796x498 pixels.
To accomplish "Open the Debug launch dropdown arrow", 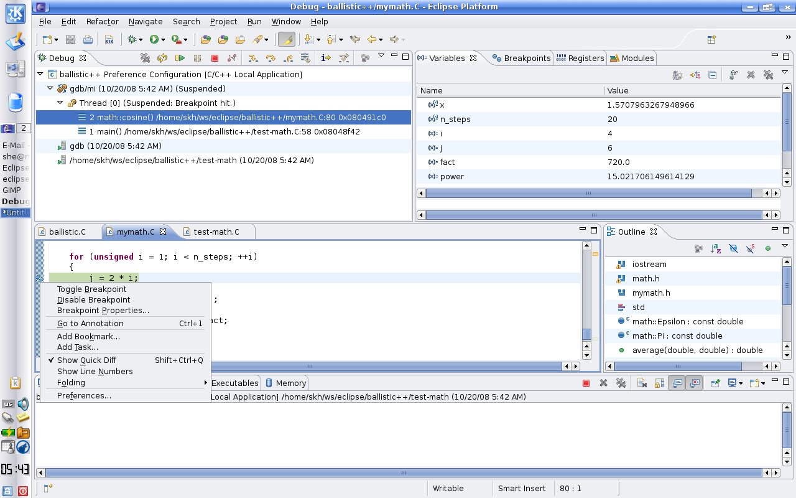I will click(141, 40).
